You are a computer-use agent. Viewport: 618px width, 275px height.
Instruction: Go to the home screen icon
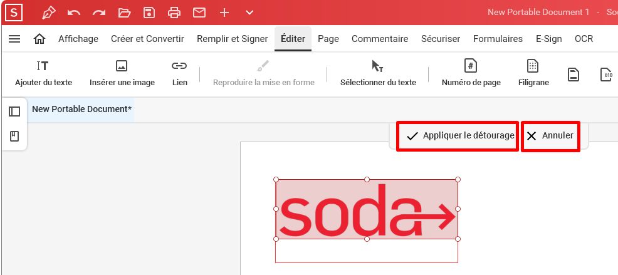(x=39, y=39)
